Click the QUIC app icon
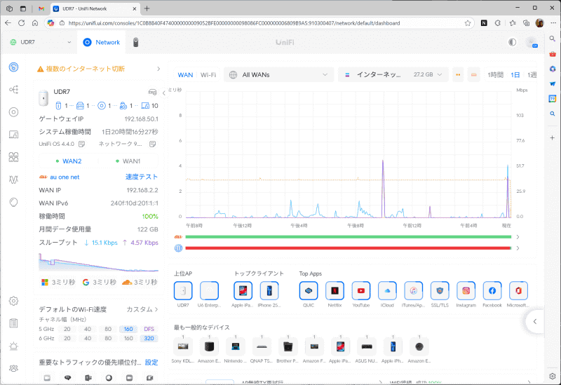This screenshot has height=385, width=561. tap(309, 290)
